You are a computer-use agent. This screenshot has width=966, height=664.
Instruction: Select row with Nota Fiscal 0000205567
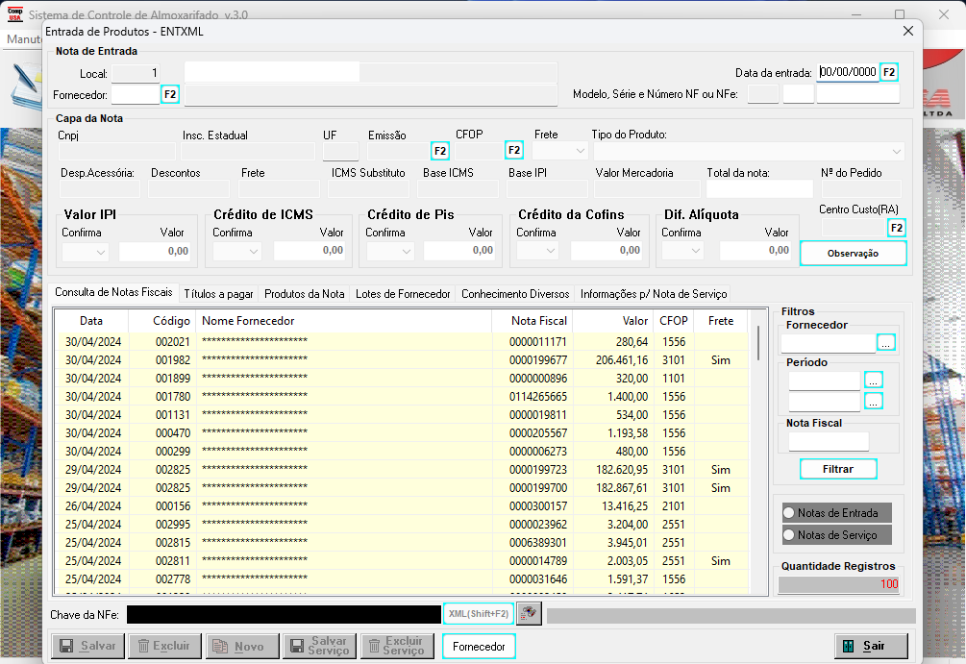click(x=402, y=433)
